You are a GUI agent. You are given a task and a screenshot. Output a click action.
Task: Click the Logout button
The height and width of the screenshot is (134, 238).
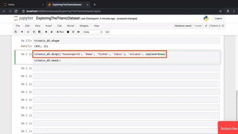pos(218,18)
